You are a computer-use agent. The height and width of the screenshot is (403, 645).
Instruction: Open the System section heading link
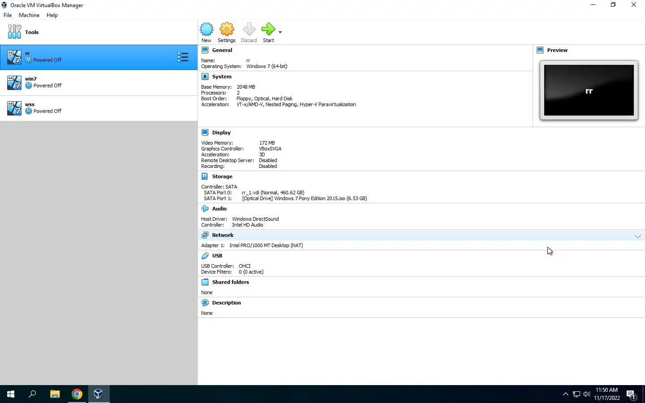tap(222, 77)
